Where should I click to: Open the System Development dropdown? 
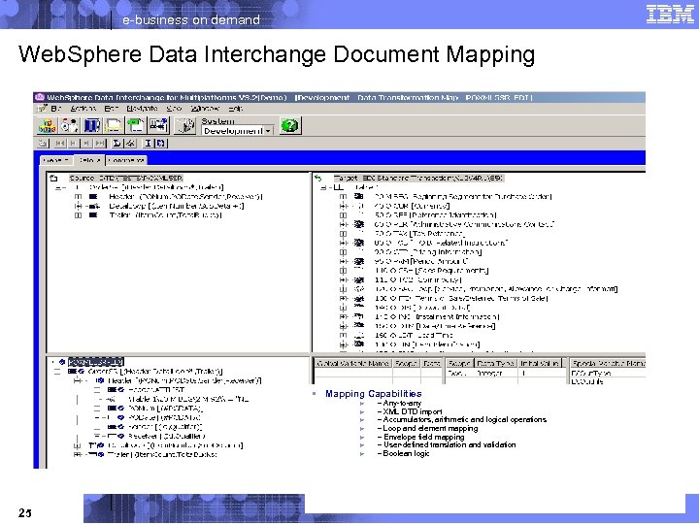pos(268,131)
